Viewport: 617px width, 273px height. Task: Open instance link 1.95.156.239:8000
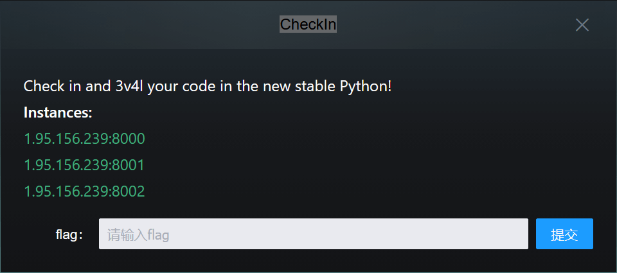(x=84, y=139)
